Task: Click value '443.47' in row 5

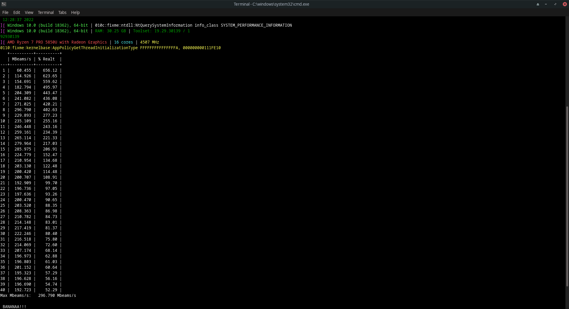Action: tap(50, 93)
